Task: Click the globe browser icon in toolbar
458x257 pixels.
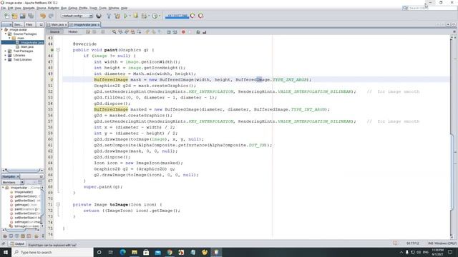Action: 99,16
